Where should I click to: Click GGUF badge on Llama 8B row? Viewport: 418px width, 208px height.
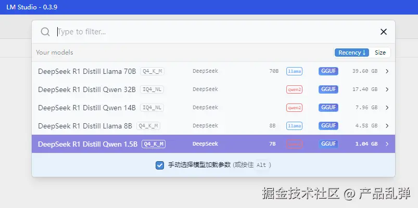tap(328, 125)
